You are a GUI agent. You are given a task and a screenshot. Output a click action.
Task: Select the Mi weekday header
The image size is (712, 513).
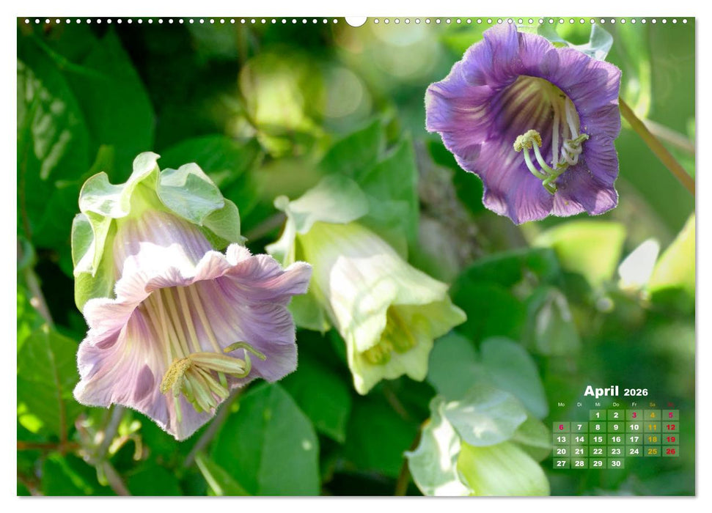pyautogui.click(x=598, y=405)
